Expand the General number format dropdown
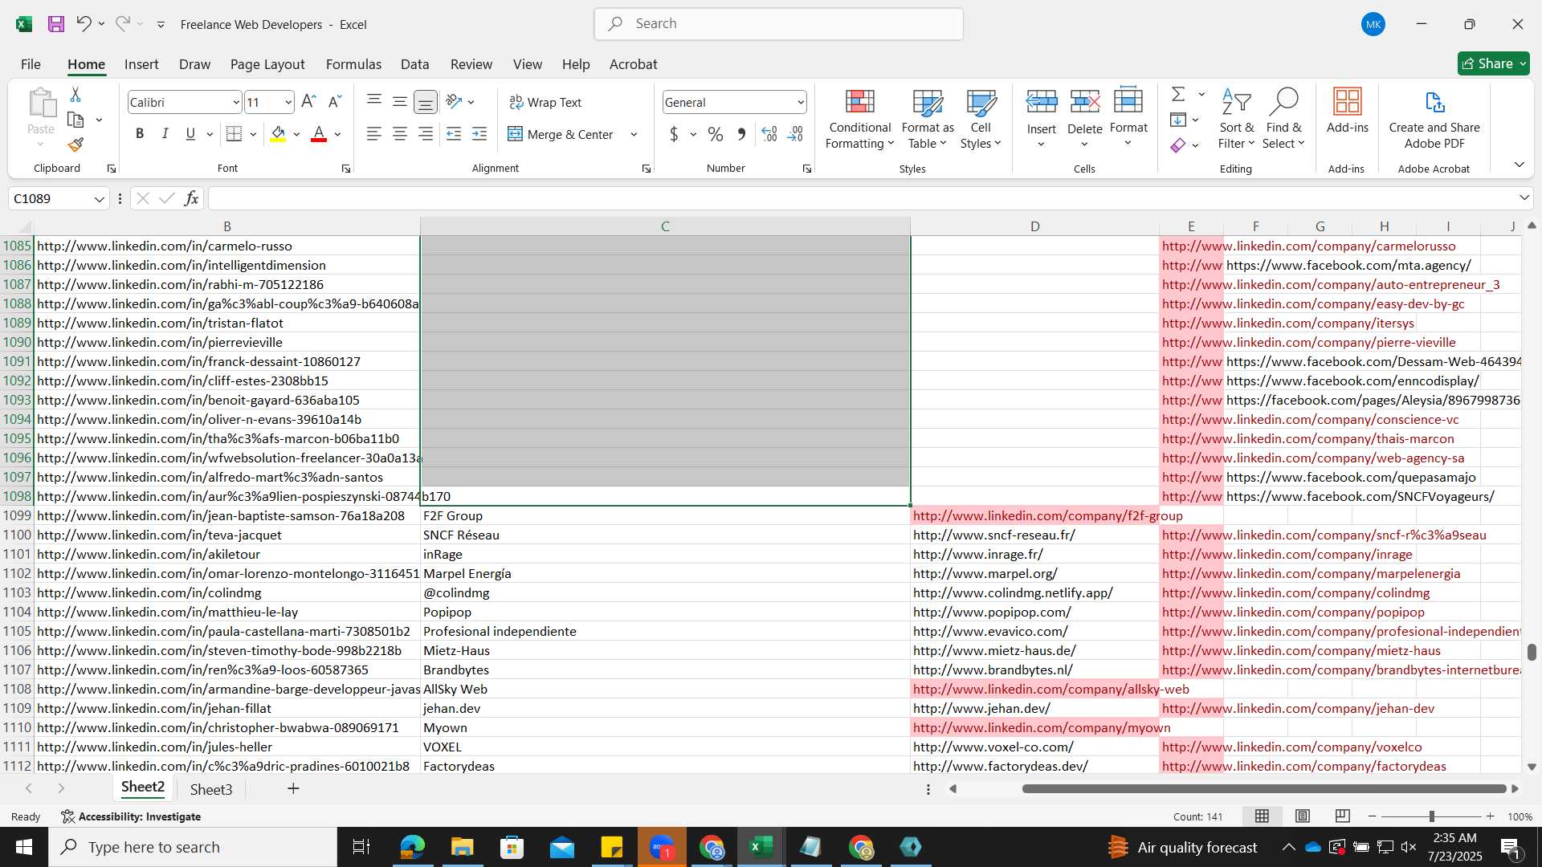 [801, 102]
